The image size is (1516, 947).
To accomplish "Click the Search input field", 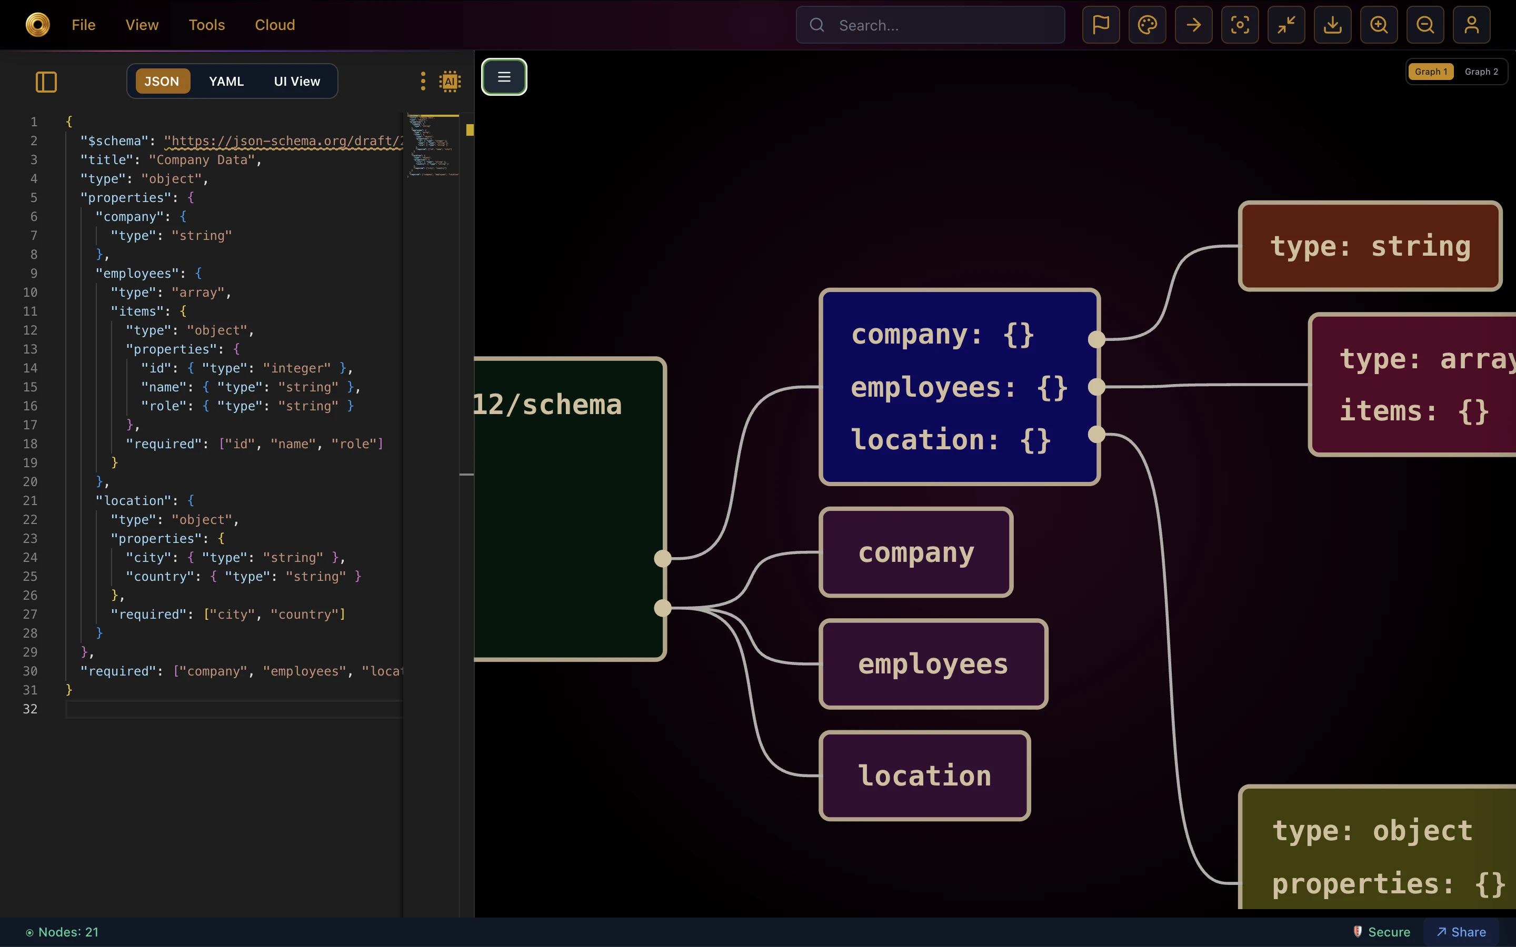I will click(930, 25).
